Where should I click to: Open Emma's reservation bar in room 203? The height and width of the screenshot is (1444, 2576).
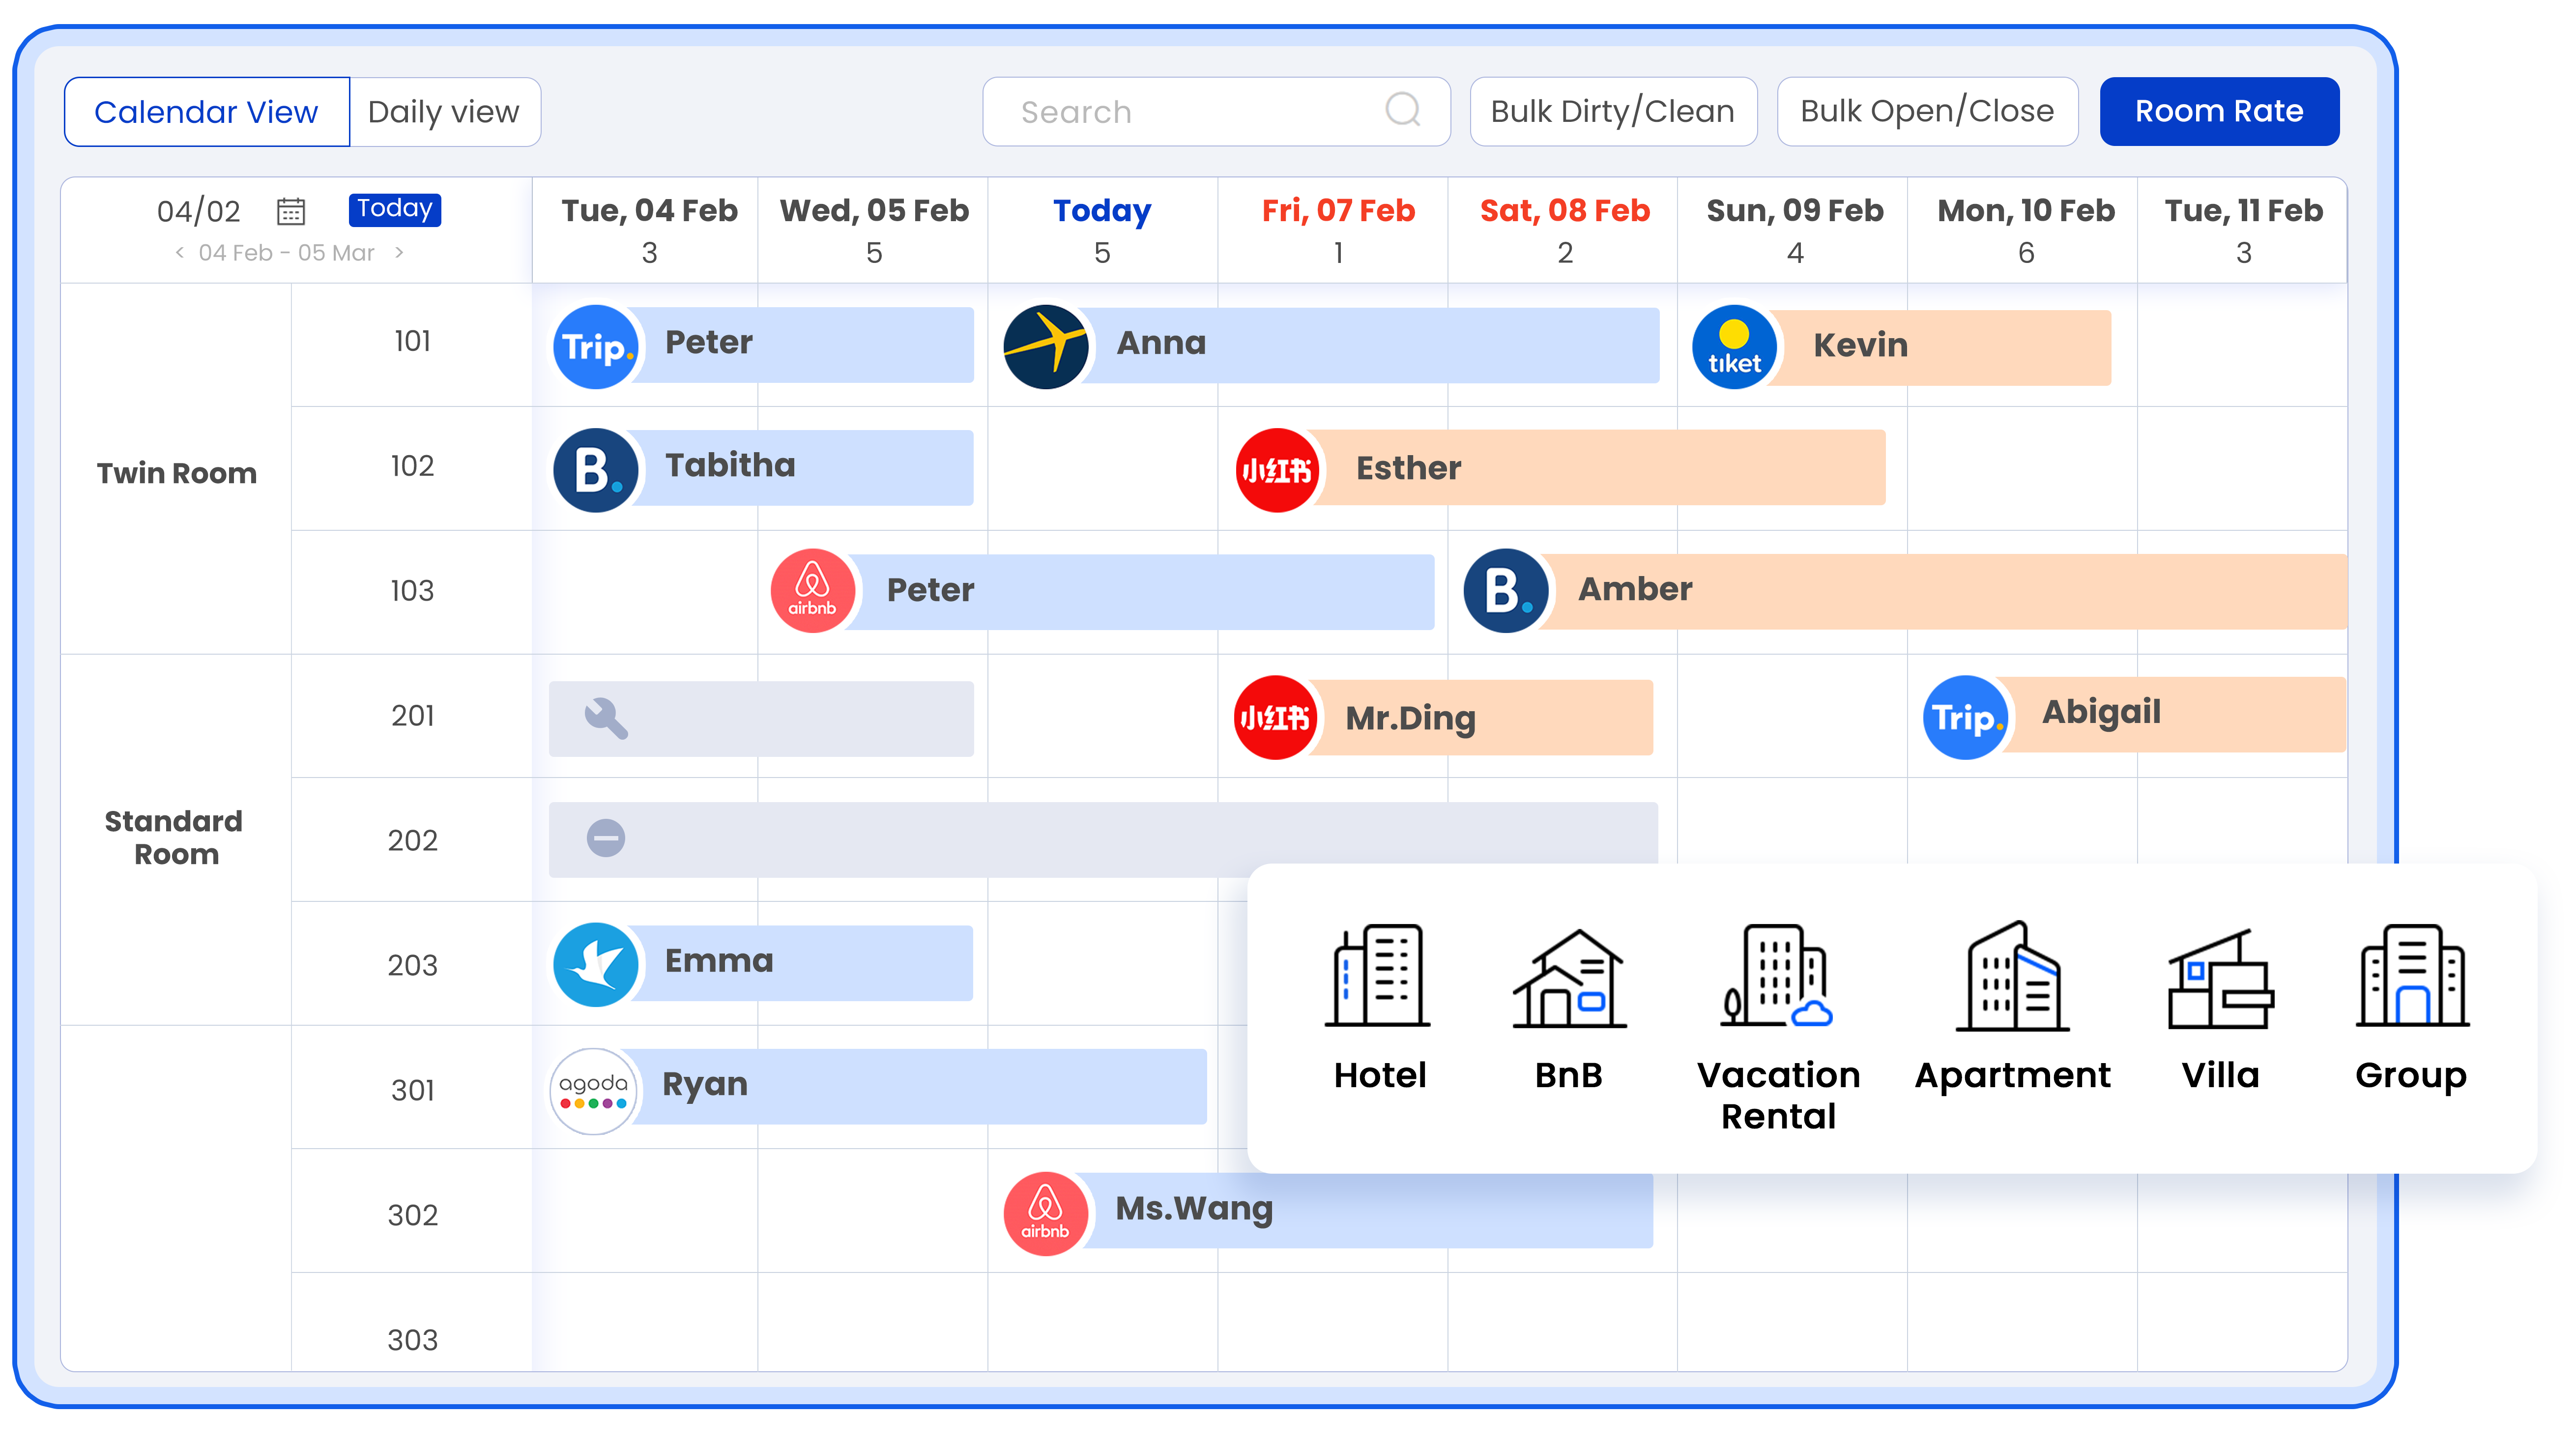[x=763, y=963]
